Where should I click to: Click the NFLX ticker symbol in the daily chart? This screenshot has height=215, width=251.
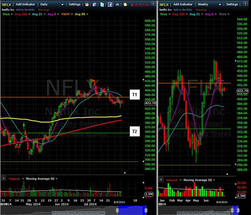click(7, 5)
